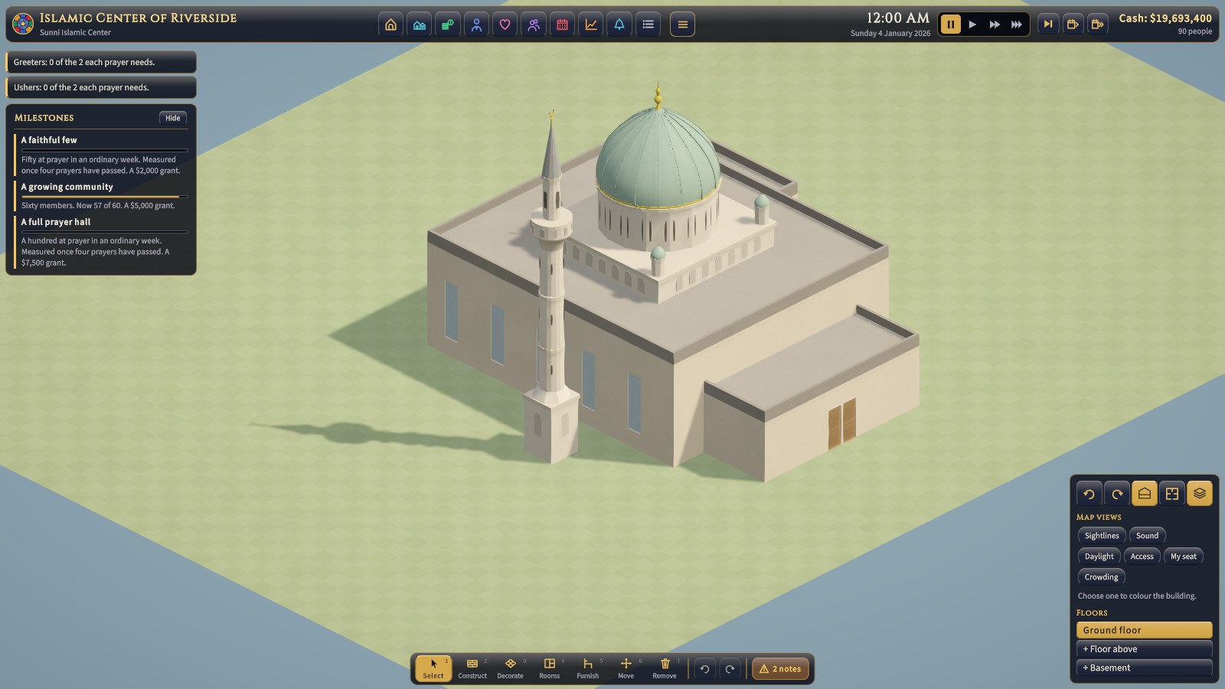This screenshot has width=1225, height=689.
Task: Click the Greeters prayer needs alert
Action: (101, 62)
